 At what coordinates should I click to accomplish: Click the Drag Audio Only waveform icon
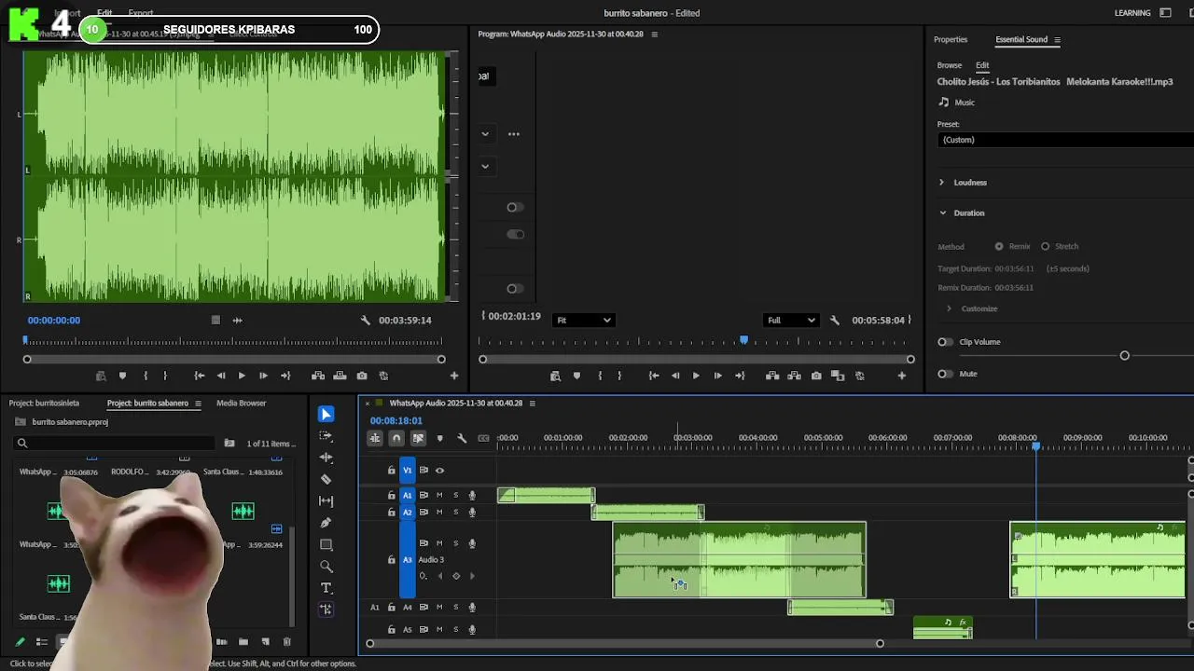(237, 320)
